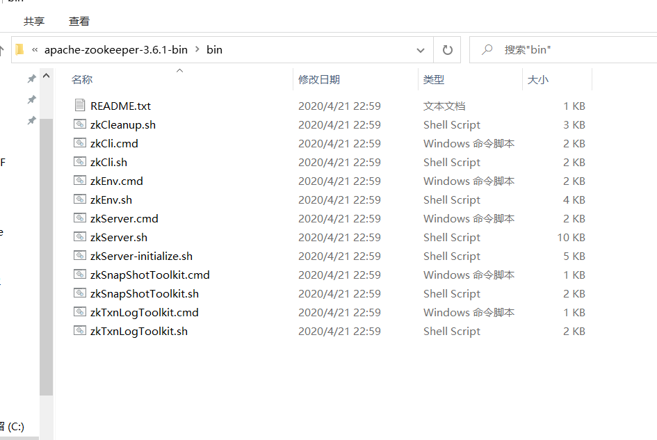
Task: Select the zkServer.cmd file name
Action: [x=124, y=219]
